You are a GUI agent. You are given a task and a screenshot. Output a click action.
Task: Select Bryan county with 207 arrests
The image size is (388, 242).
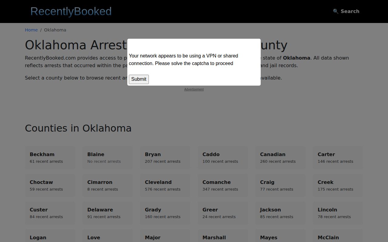(x=165, y=158)
